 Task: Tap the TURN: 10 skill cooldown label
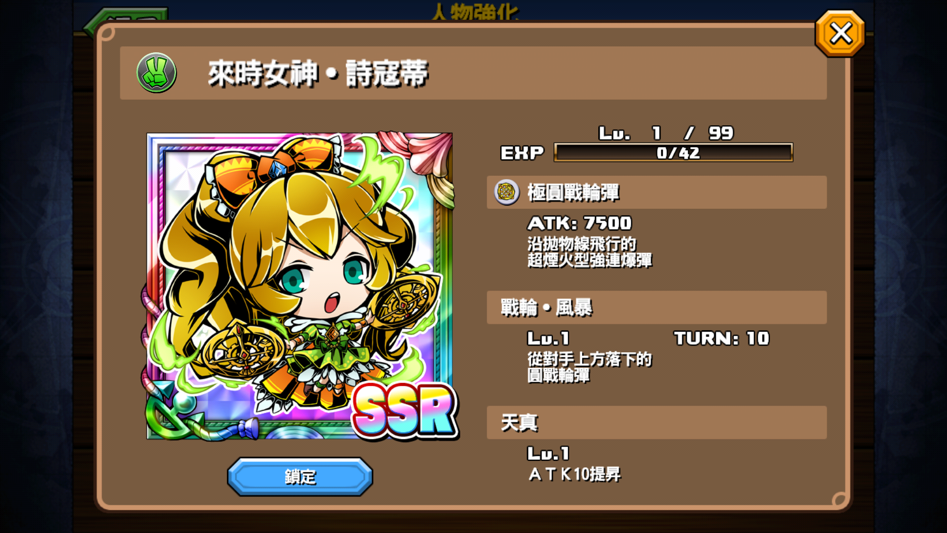(x=722, y=338)
